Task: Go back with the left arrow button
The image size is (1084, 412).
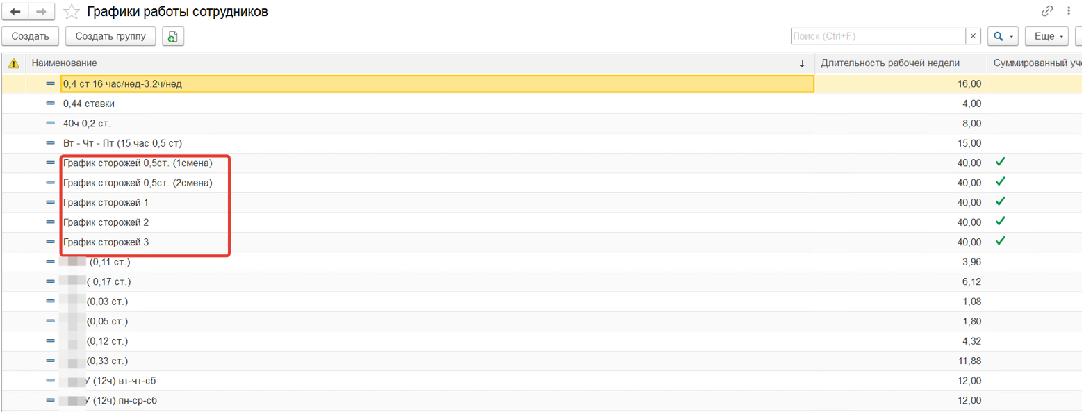Action: pos(15,12)
